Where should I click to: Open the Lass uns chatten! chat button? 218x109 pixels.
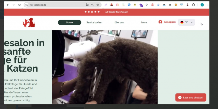[191, 97]
